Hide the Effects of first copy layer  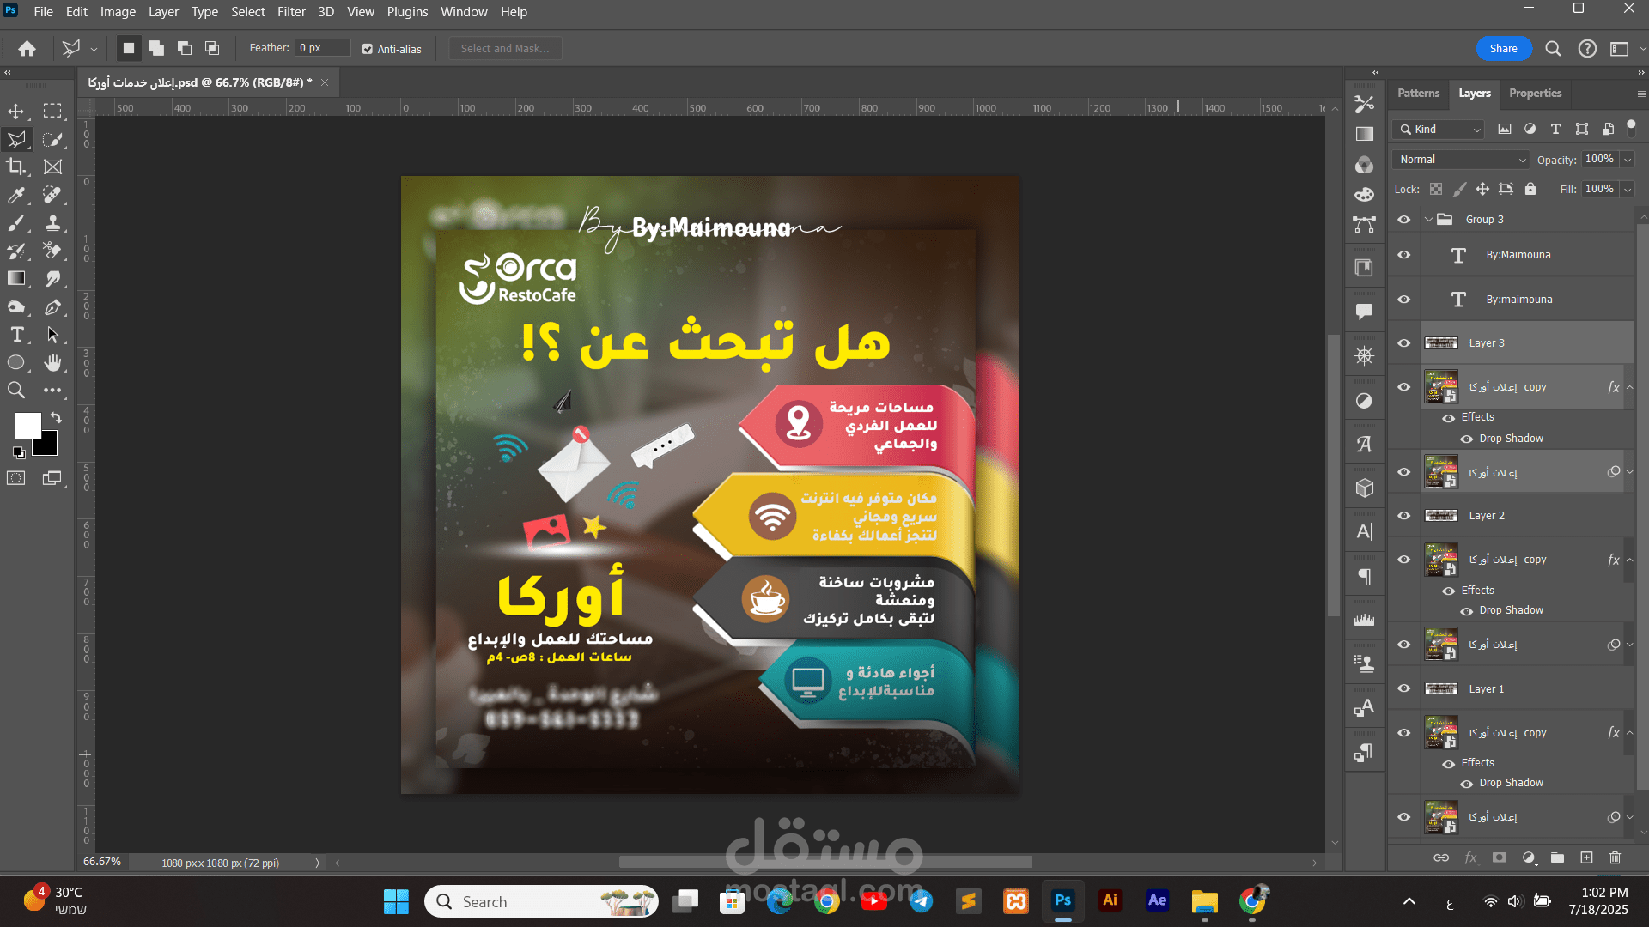[1449, 418]
